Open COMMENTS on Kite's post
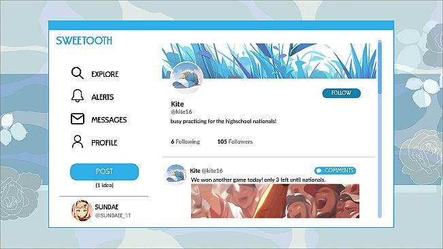Viewport: 443px width, 249px height. [335, 171]
